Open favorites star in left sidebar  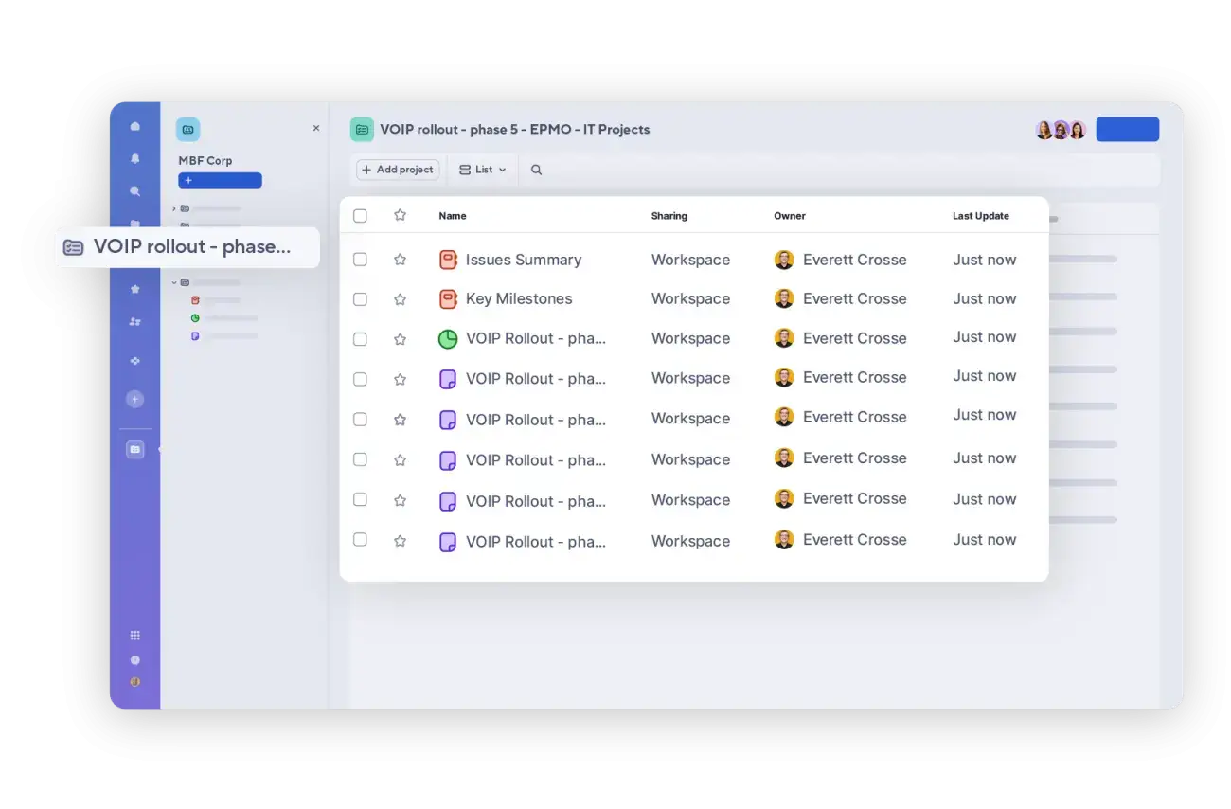(134, 289)
